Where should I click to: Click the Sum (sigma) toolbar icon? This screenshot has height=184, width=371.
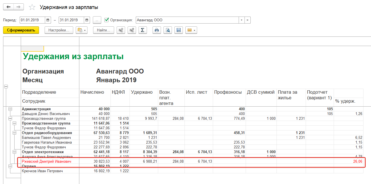coord(142,30)
